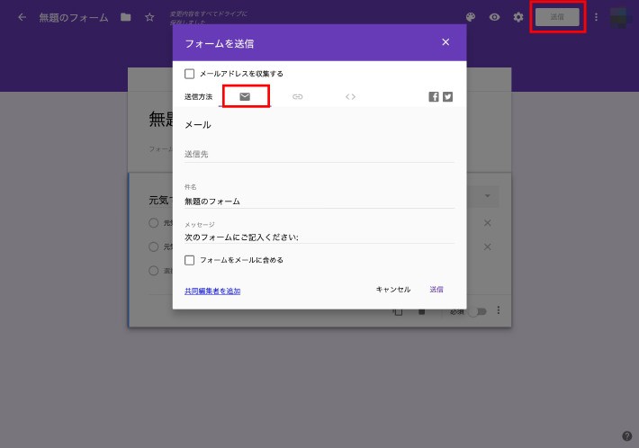The image size is (639, 448).
Task: Open the help question-mark icon
Action: tap(627, 435)
